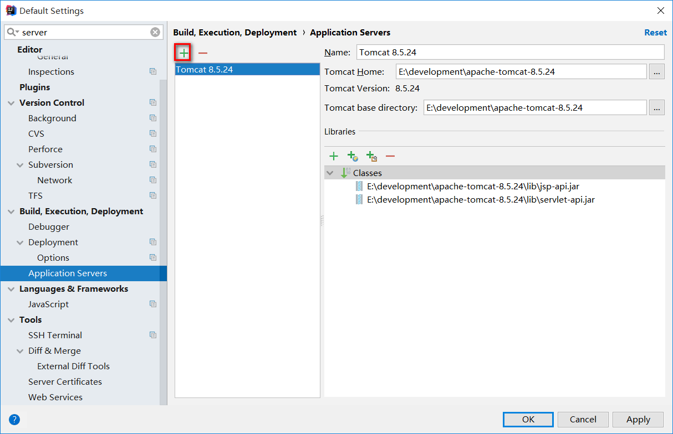Remove selected application server with red minus
The width and height of the screenshot is (673, 434).
pos(203,53)
